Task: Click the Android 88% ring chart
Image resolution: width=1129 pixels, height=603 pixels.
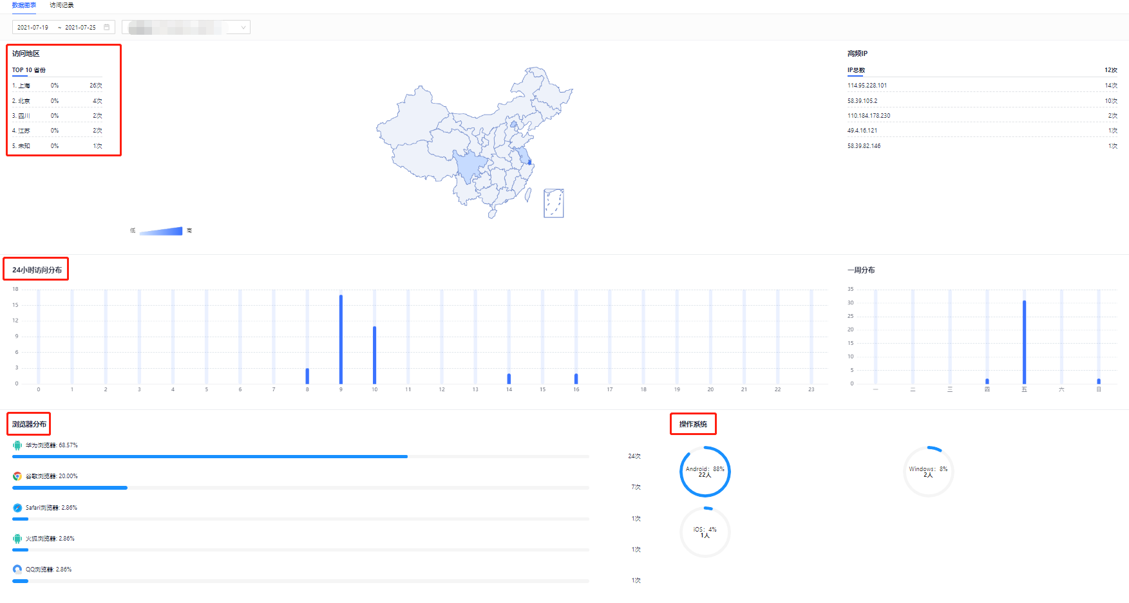Action: pyautogui.click(x=705, y=472)
